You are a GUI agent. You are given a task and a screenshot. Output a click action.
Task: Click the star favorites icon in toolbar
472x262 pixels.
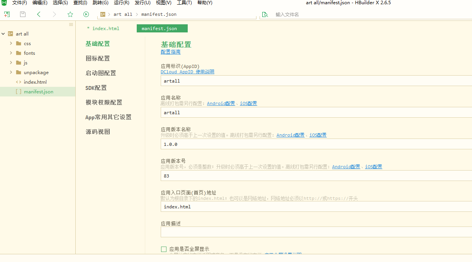70,14
